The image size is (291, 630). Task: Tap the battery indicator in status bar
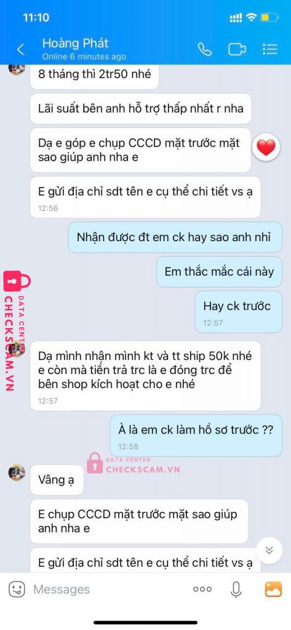pyautogui.click(x=269, y=18)
